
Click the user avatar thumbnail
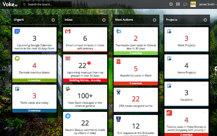193,4
